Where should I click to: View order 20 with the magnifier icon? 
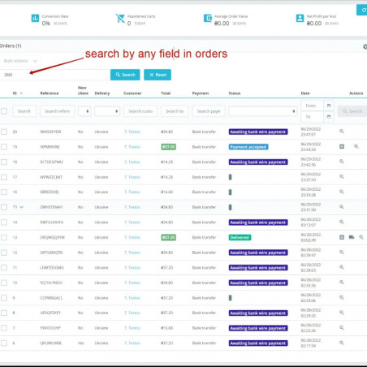coord(342,132)
